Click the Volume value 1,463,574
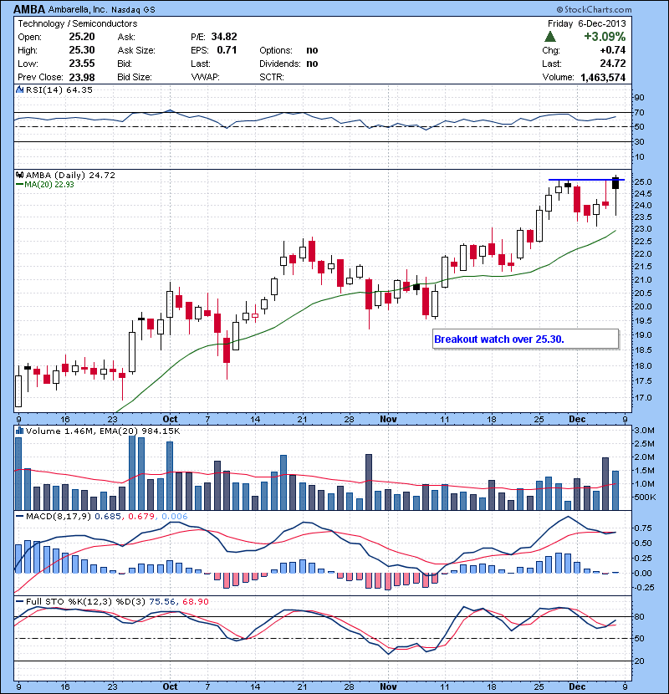This screenshot has width=669, height=694. (x=603, y=78)
